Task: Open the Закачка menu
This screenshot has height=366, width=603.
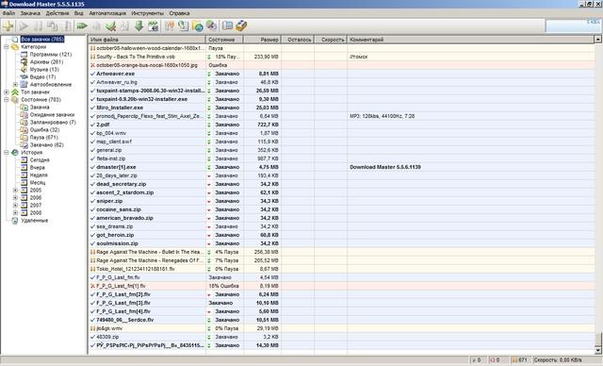Action: [x=30, y=13]
